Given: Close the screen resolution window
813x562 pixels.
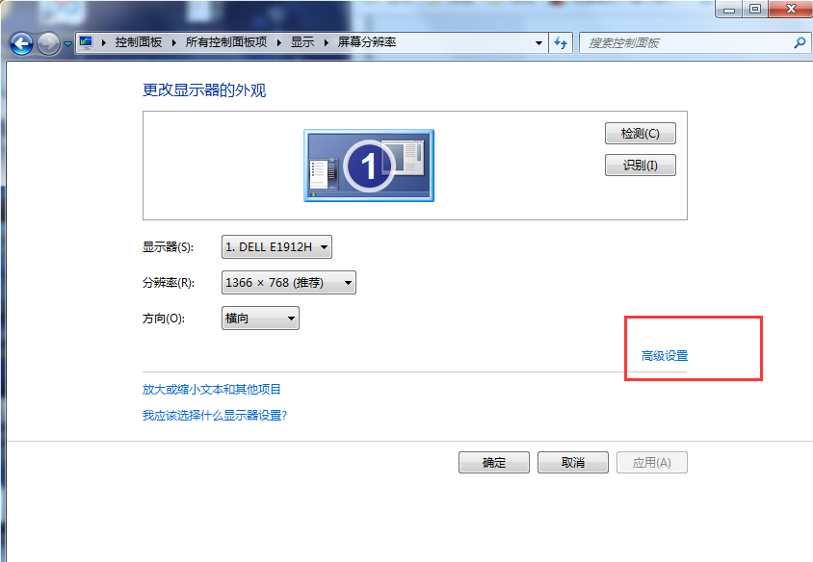Looking at the screenshot, I should pyautogui.click(x=791, y=9).
